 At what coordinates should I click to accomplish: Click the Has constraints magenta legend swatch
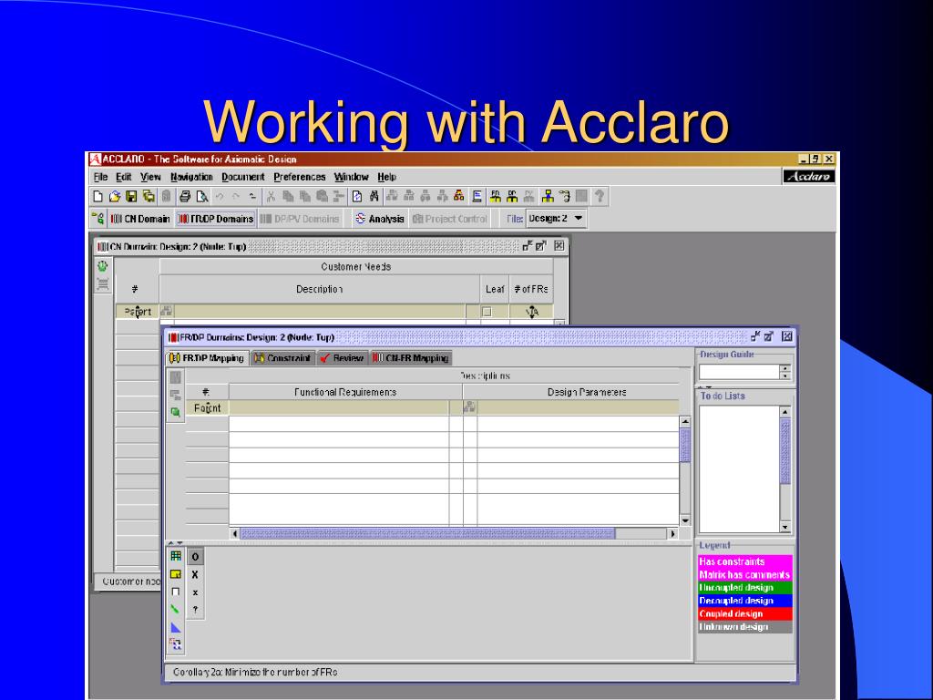[x=745, y=561]
